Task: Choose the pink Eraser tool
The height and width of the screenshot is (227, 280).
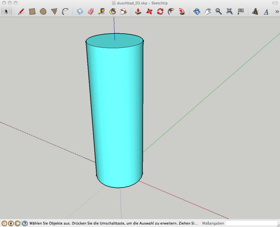Action: click(90, 11)
